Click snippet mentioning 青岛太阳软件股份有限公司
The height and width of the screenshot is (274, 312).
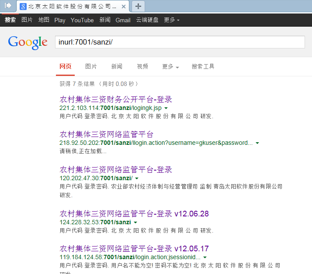click(171, 191)
